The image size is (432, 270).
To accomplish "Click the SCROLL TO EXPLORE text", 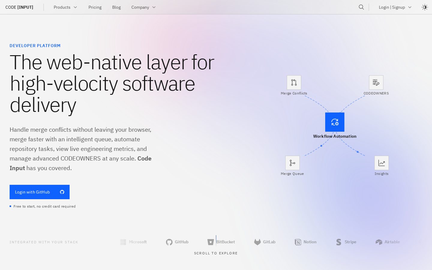I will [216, 253].
